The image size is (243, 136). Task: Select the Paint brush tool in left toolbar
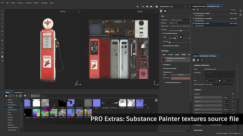pos(2,11)
